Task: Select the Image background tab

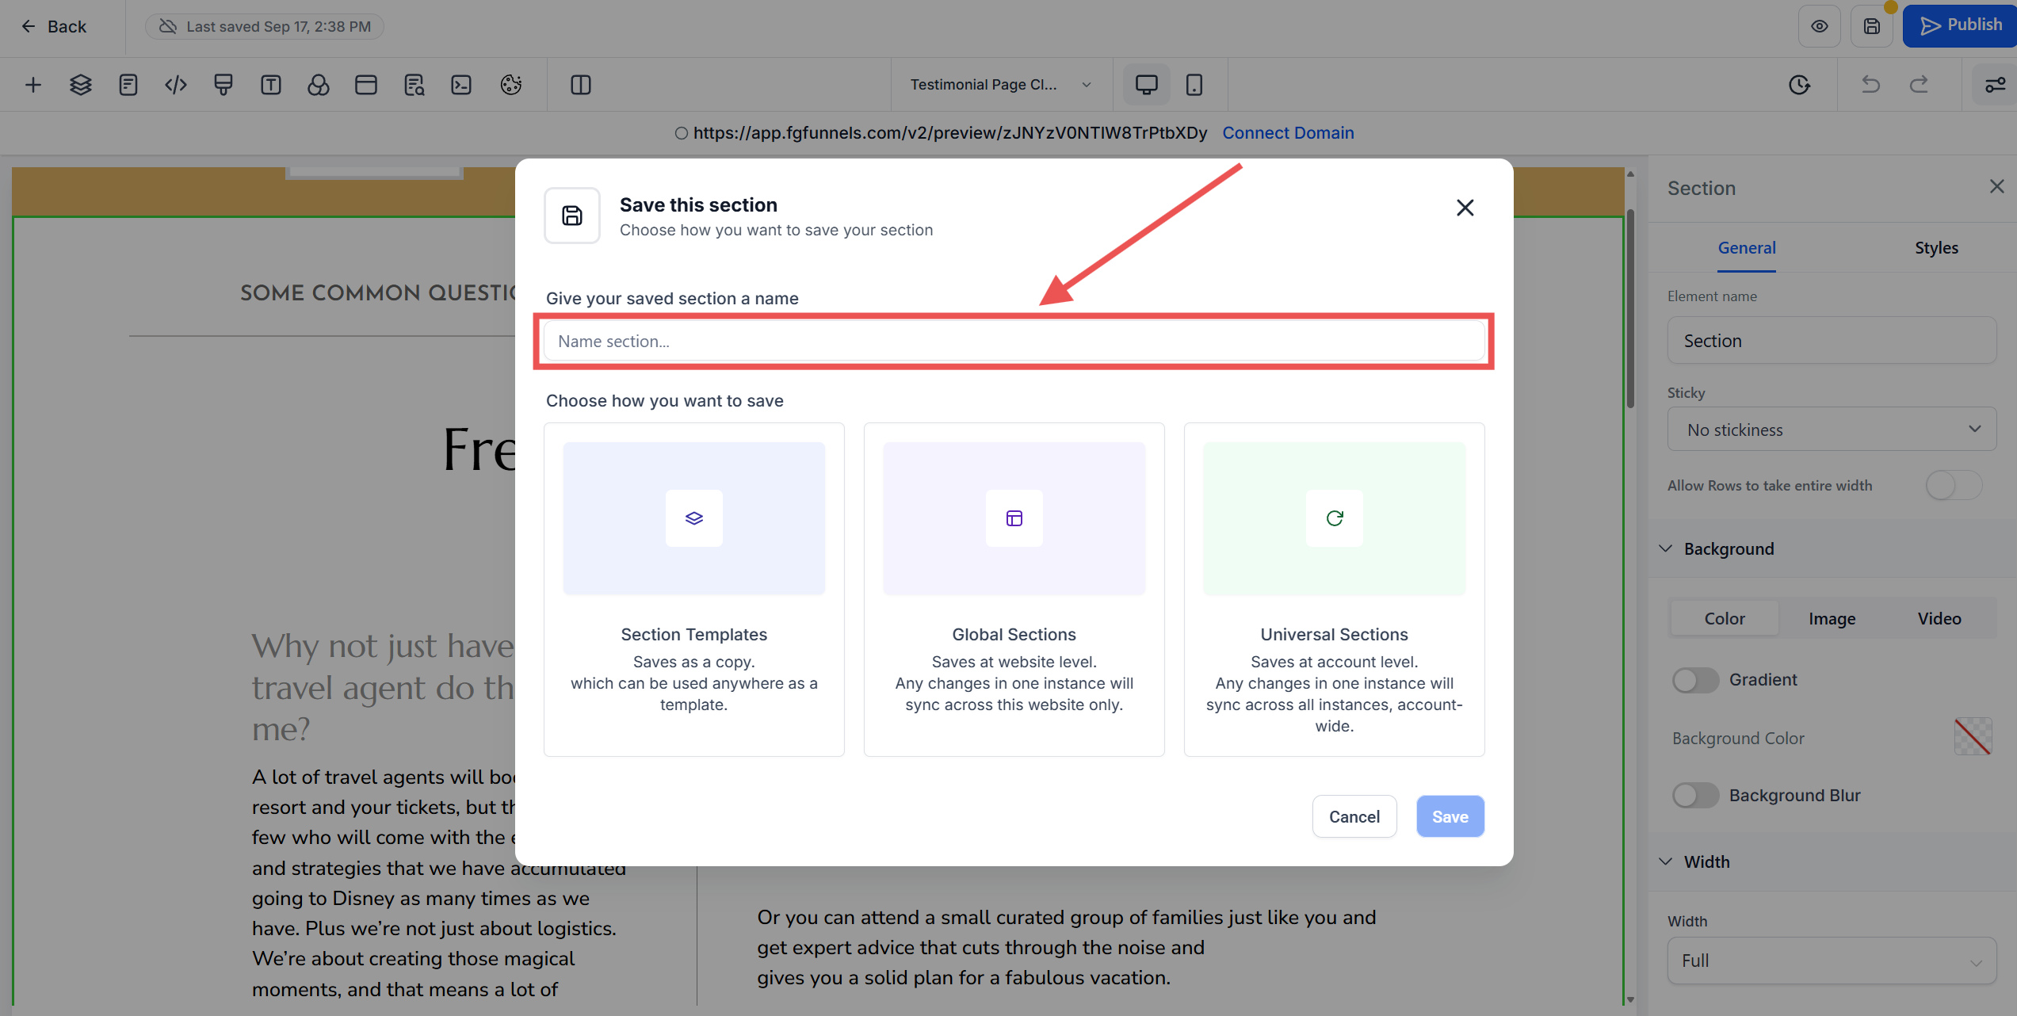Action: point(1832,619)
